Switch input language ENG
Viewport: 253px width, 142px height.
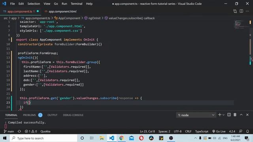[x=225, y=138]
